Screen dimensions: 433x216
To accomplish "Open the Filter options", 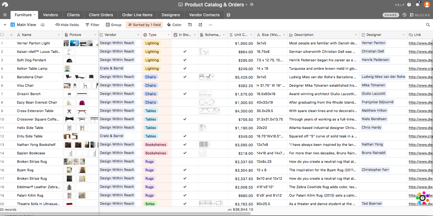I will tap(92, 25).
